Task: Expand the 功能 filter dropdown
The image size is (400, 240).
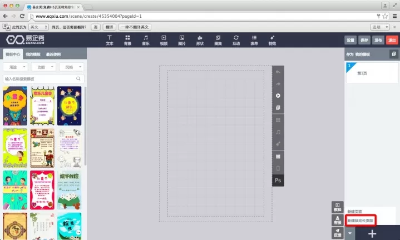Action: tap(43, 67)
